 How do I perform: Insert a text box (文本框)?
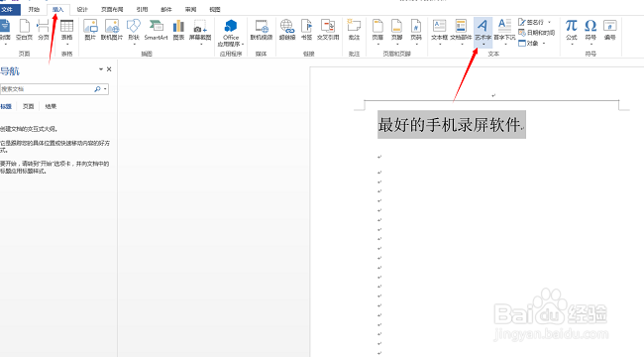(440, 32)
